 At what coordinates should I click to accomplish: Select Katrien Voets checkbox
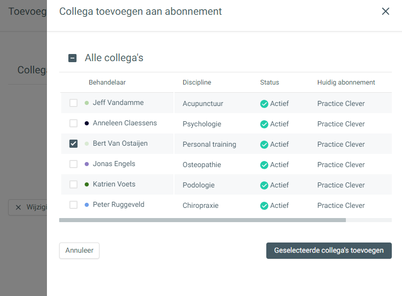[x=73, y=184]
